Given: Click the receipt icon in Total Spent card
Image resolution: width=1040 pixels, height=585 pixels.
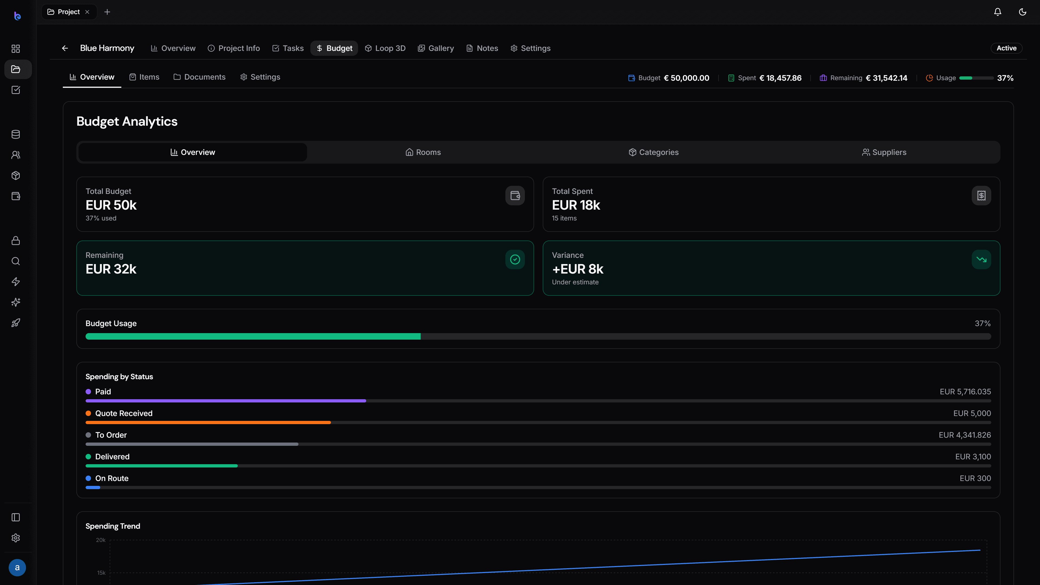Looking at the screenshot, I should point(981,195).
